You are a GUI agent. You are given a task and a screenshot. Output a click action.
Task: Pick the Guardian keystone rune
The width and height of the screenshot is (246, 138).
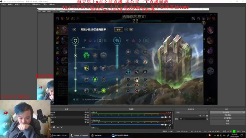point(103,56)
